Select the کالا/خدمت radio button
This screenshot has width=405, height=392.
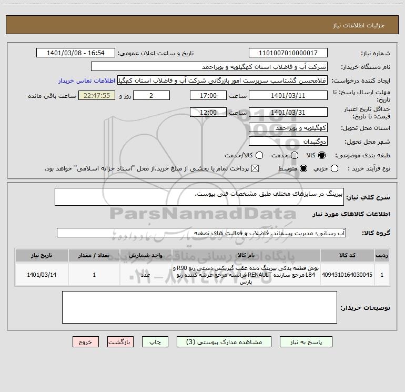coord(259,155)
